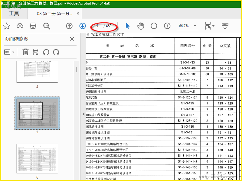This screenshot has height=181, width=242.
Task: Click the title 第二册 第一分册 第三篇 路基、路面
Action: pos(128,57)
